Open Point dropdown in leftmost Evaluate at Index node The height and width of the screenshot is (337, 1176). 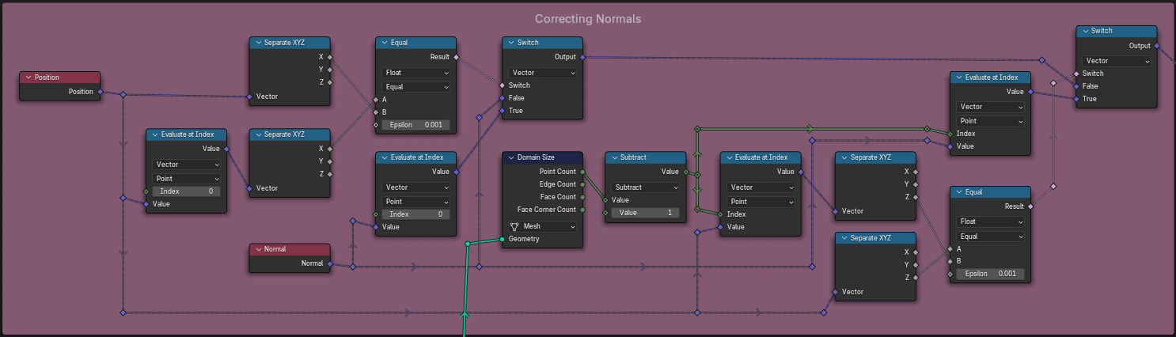(187, 179)
